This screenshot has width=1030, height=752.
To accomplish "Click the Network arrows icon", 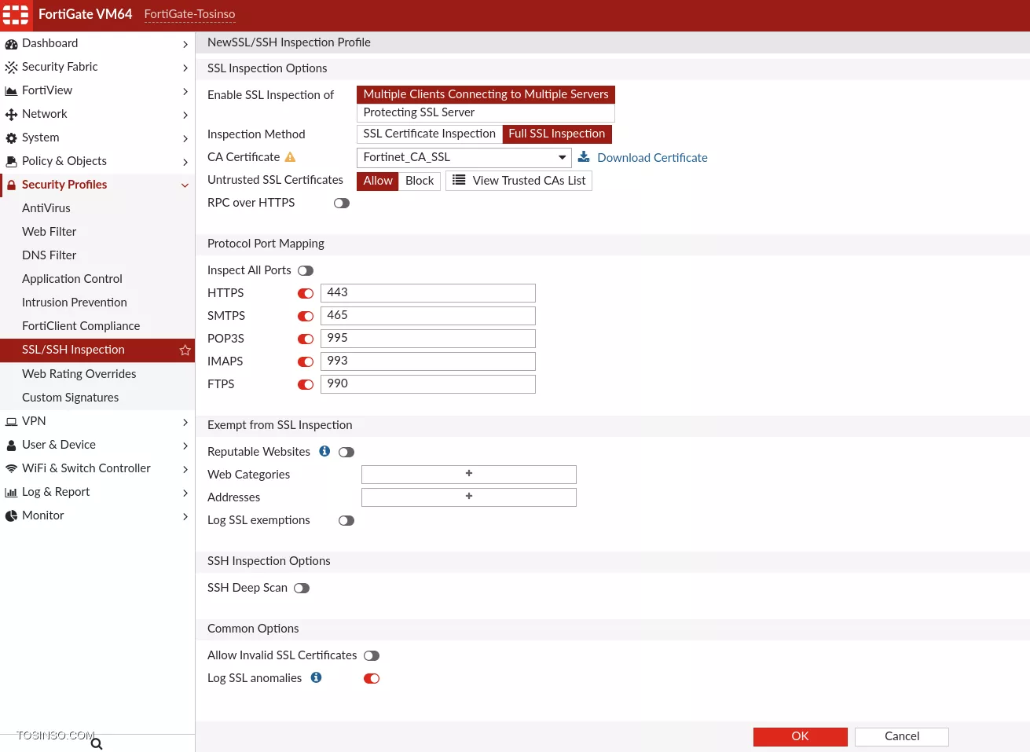I will point(11,115).
